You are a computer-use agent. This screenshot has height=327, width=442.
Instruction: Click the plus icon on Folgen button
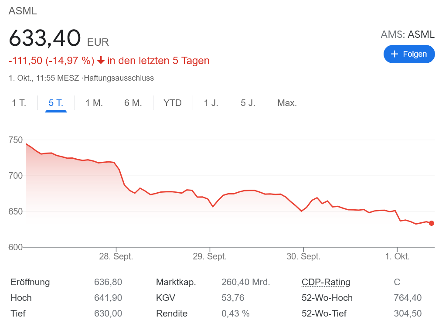[x=395, y=54]
